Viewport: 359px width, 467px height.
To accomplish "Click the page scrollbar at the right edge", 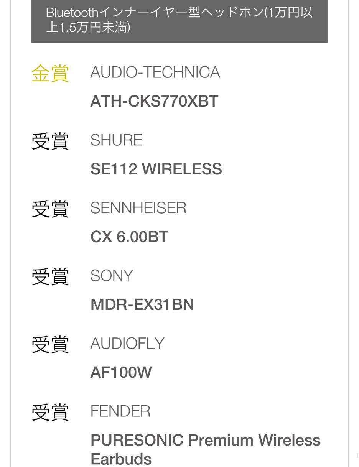I will pos(357,455).
